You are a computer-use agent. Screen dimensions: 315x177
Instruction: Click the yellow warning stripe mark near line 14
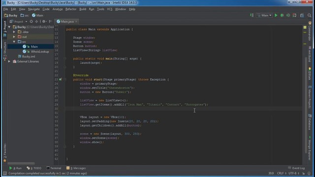(305, 44)
